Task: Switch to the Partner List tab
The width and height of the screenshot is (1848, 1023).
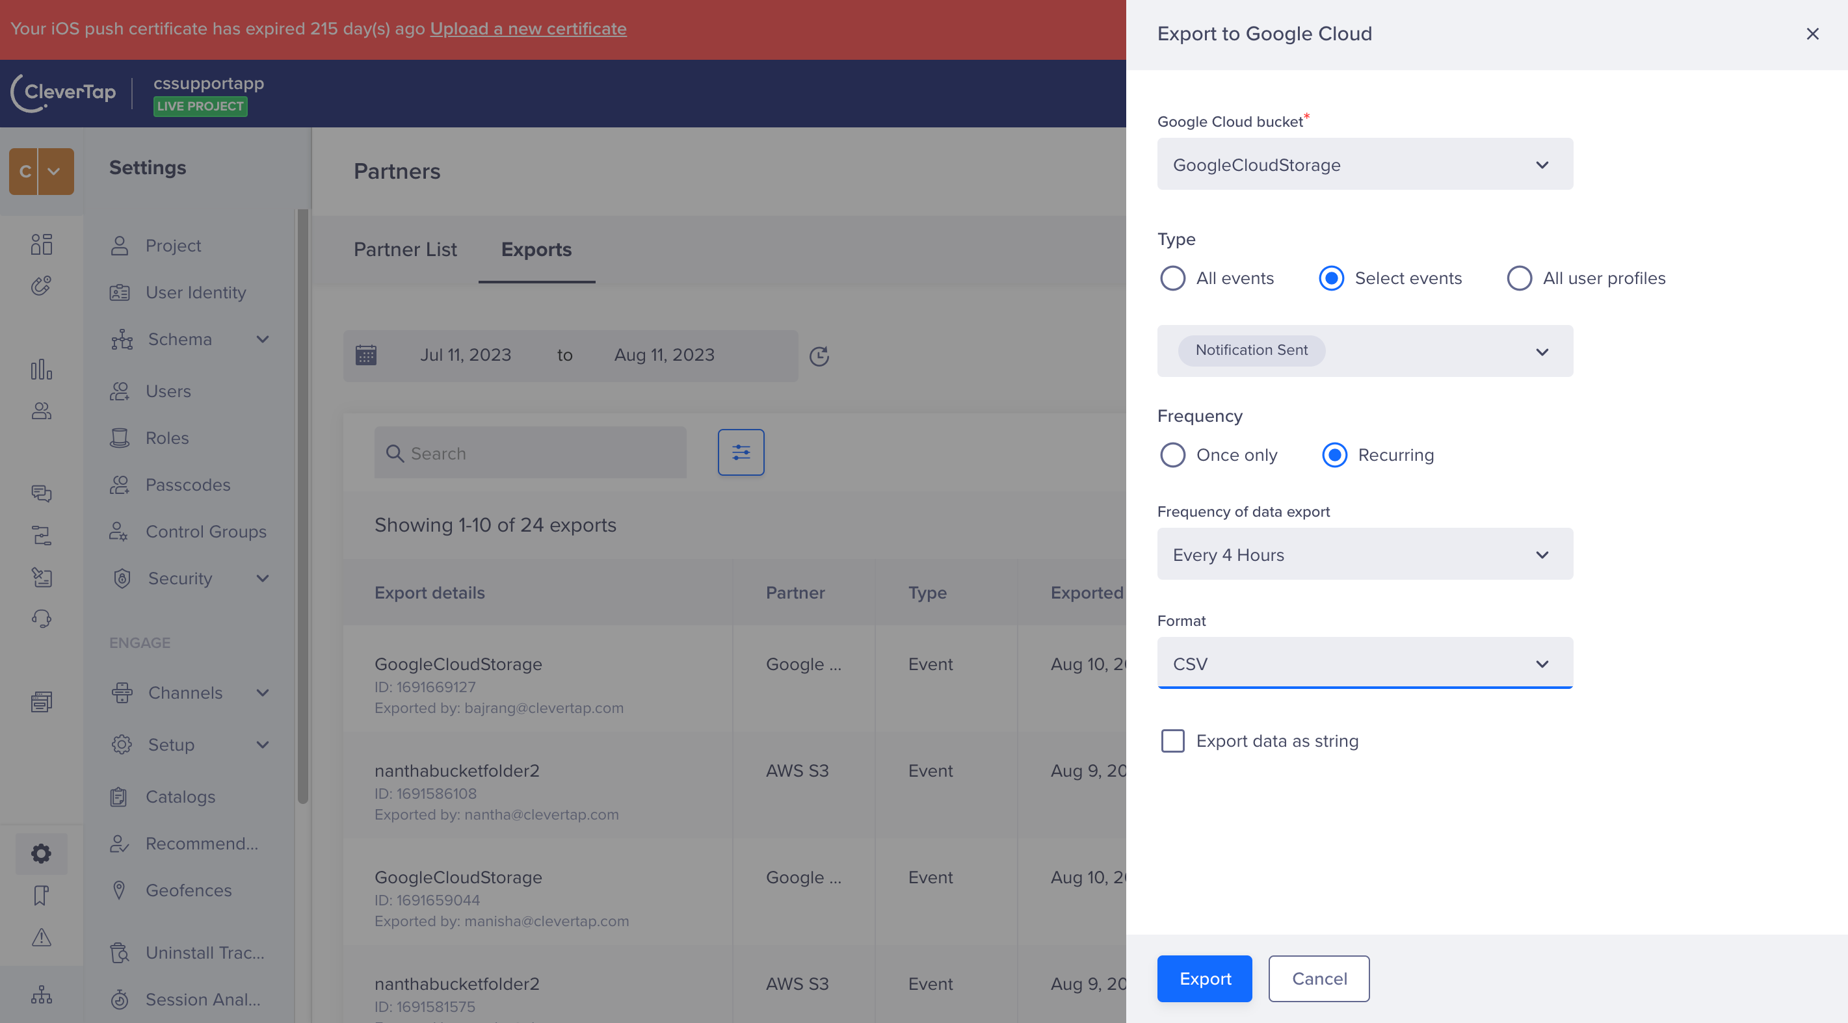Action: pyautogui.click(x=404, y=250)
